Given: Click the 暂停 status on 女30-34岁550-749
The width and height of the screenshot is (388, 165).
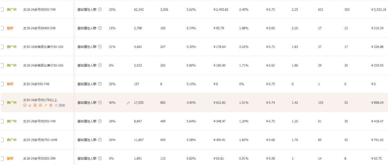Looking at the screenshot, I should (10, 84).
